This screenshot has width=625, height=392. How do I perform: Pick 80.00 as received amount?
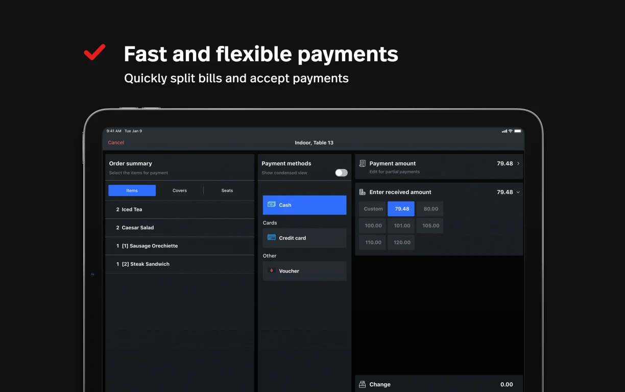coord(430,209)
